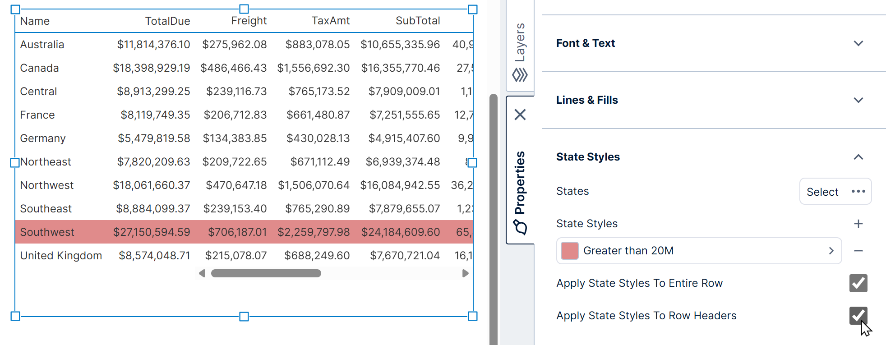Click the Select states button
This screenshot has width=886, height=345.
click(x=822, y=192)
